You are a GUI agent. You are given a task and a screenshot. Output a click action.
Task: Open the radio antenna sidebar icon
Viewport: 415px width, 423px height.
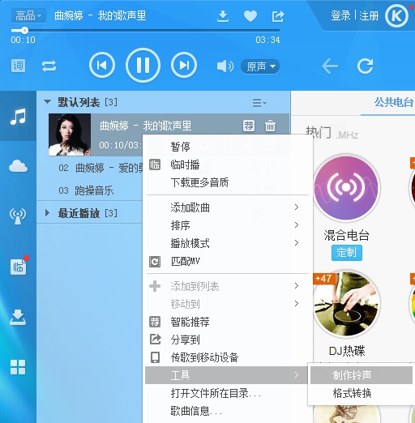18,216
